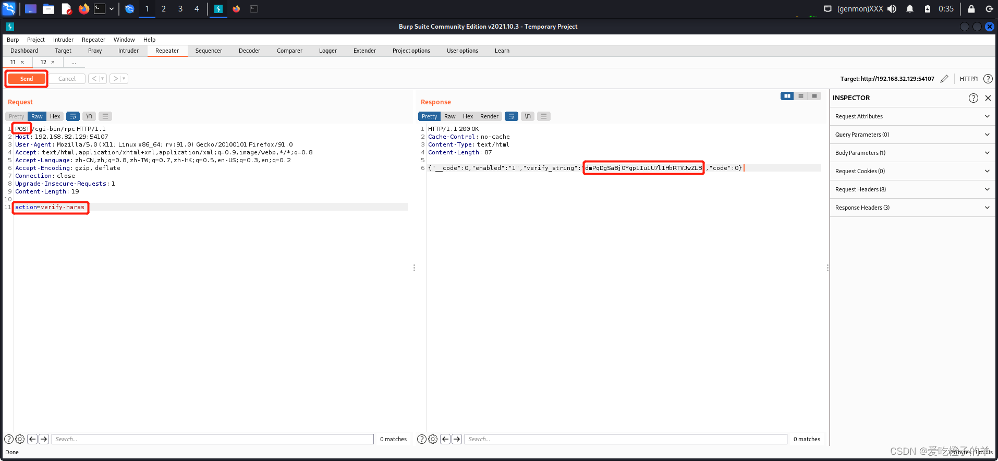Switch response view to Hex
The height and width of the screenshot is (461, 998).
click(x=468, y=116)
